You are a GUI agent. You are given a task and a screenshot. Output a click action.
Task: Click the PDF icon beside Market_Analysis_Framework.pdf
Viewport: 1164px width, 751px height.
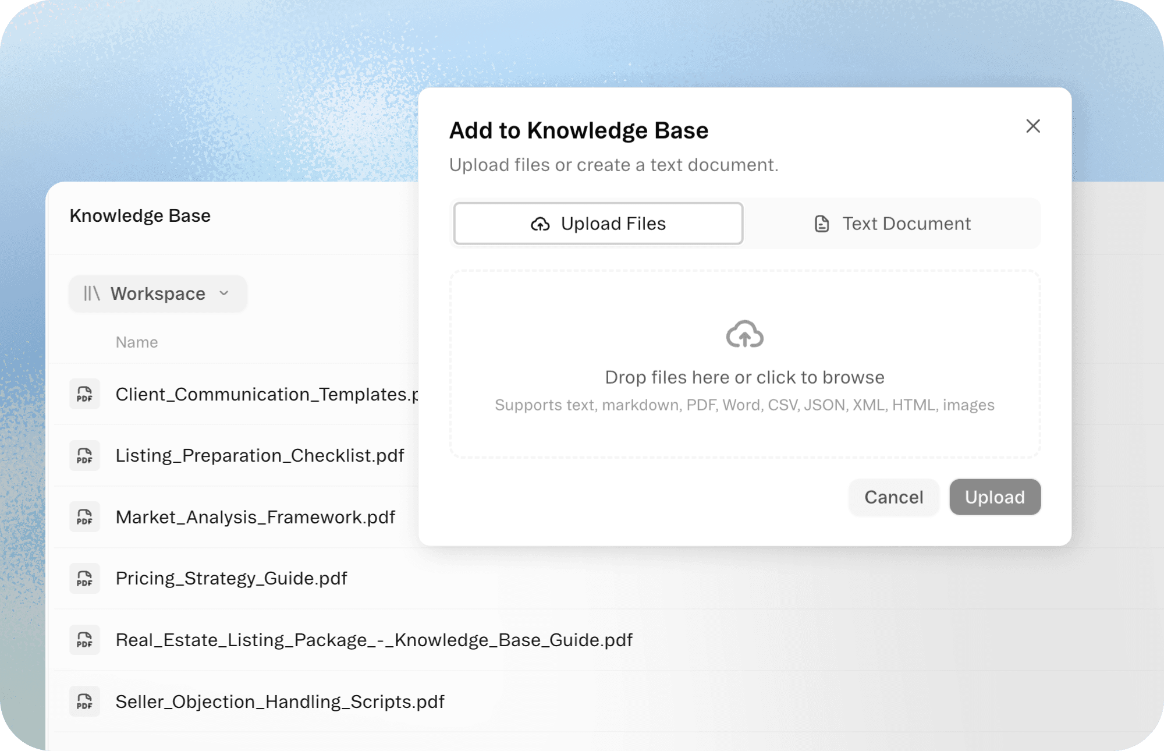(84, 517)
